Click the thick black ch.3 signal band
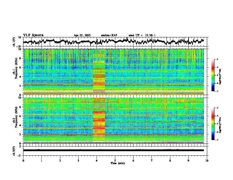233x180 pixels. (x=113, y=150)
